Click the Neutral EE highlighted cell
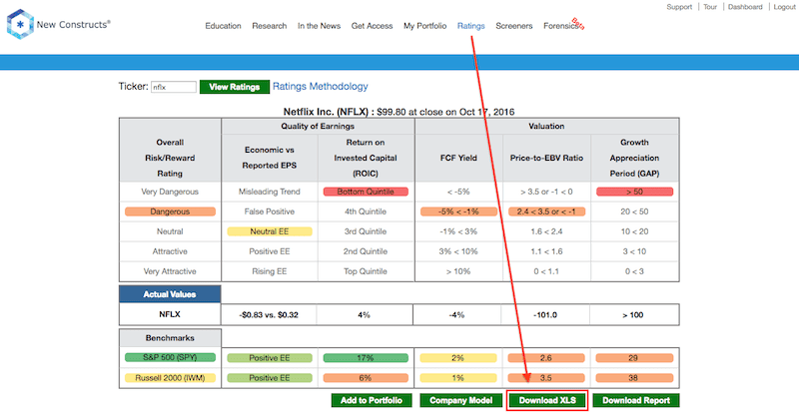The width and height of the screenshot is (799, 420). tap(269, 231)
